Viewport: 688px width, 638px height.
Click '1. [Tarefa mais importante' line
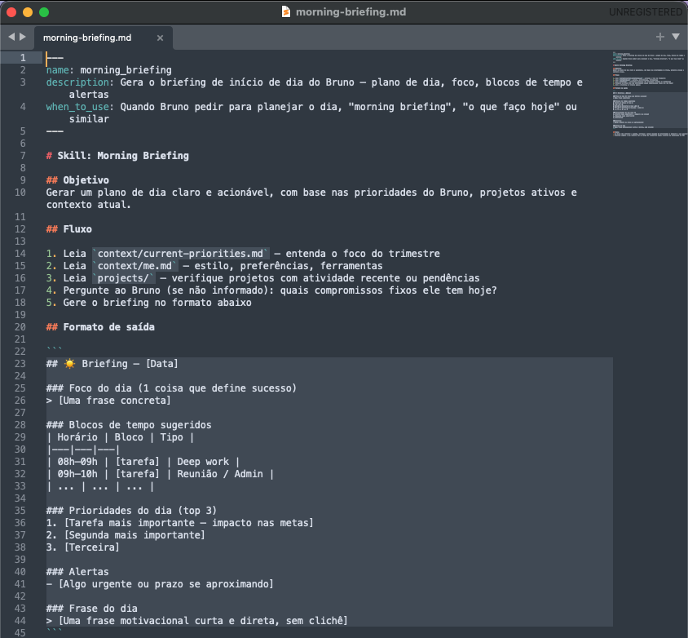point(180,523)
